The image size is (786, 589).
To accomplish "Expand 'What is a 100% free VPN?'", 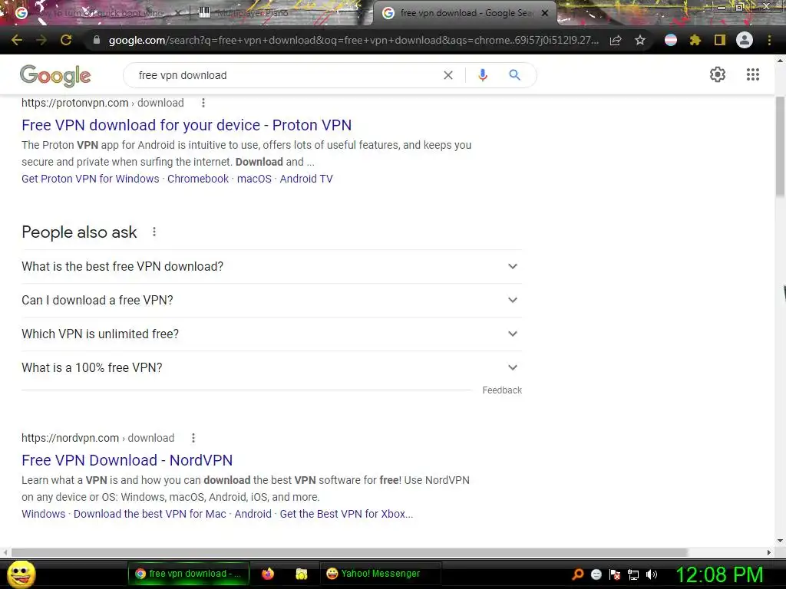I will 272,367.
